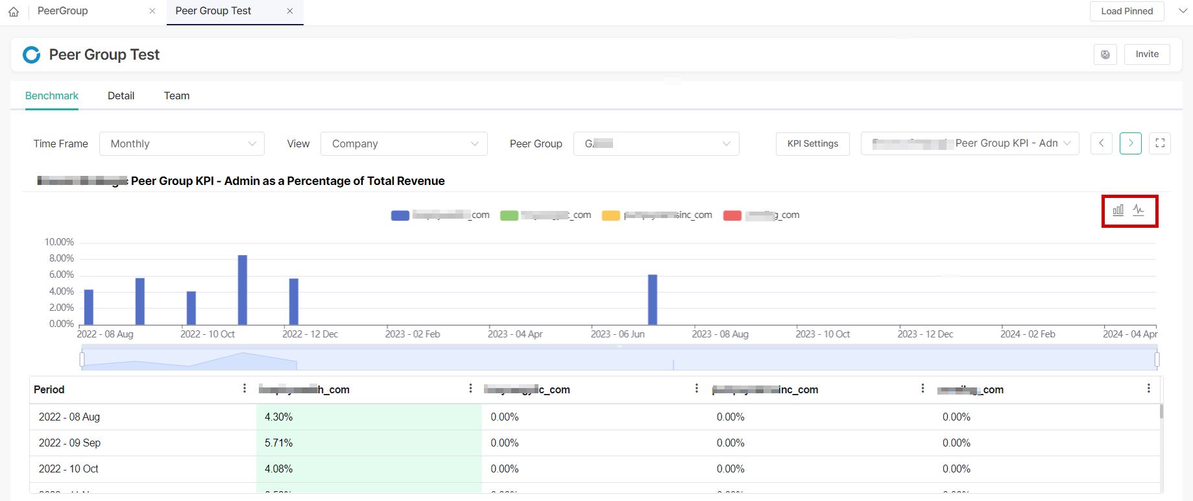Click the 4.08% cell

coord(369,469)
